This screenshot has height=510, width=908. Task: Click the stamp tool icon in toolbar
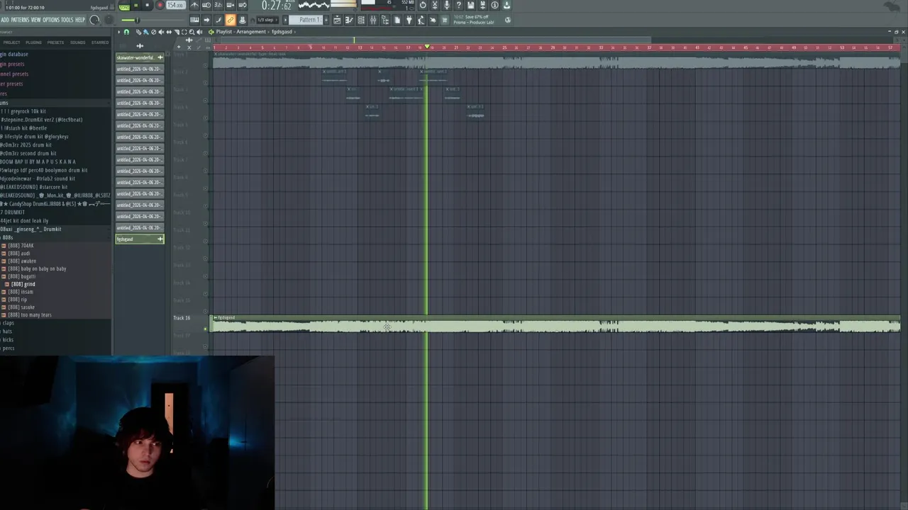242,20
